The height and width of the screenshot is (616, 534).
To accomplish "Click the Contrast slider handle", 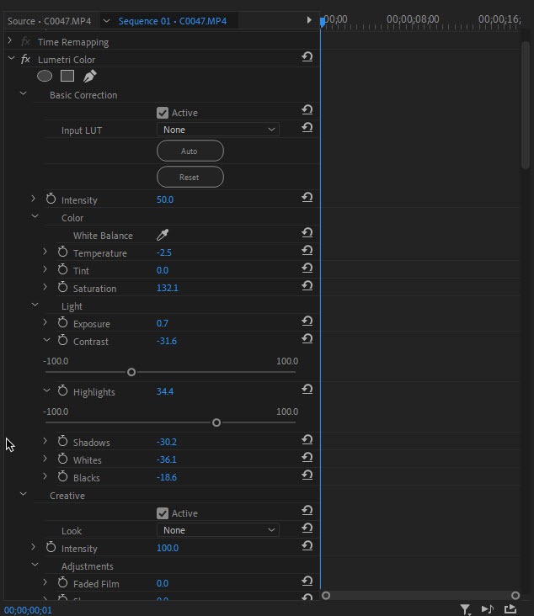I will [x=131, y=372].
